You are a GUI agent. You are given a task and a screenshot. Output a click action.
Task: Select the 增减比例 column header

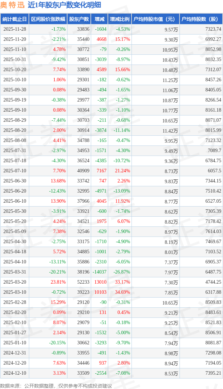tap(119, 19)
